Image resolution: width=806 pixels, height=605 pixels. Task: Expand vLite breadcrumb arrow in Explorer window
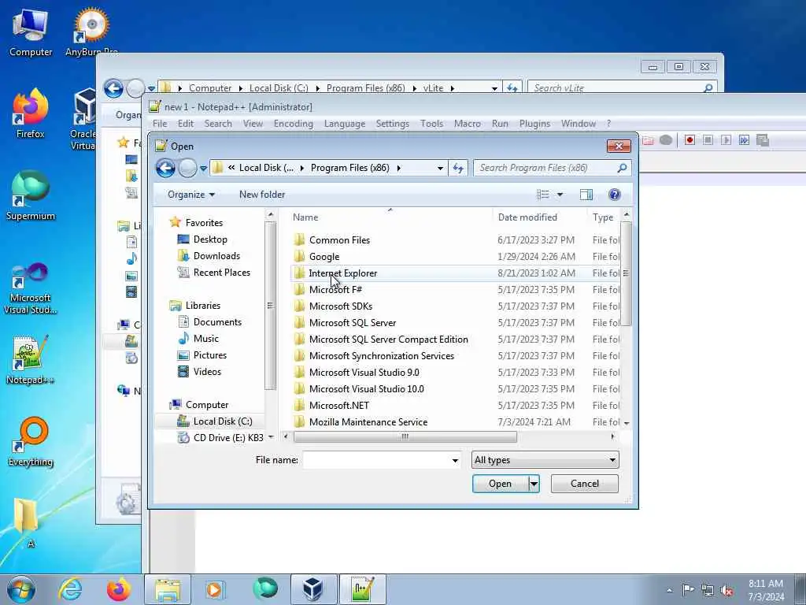[x=453, y=88]
